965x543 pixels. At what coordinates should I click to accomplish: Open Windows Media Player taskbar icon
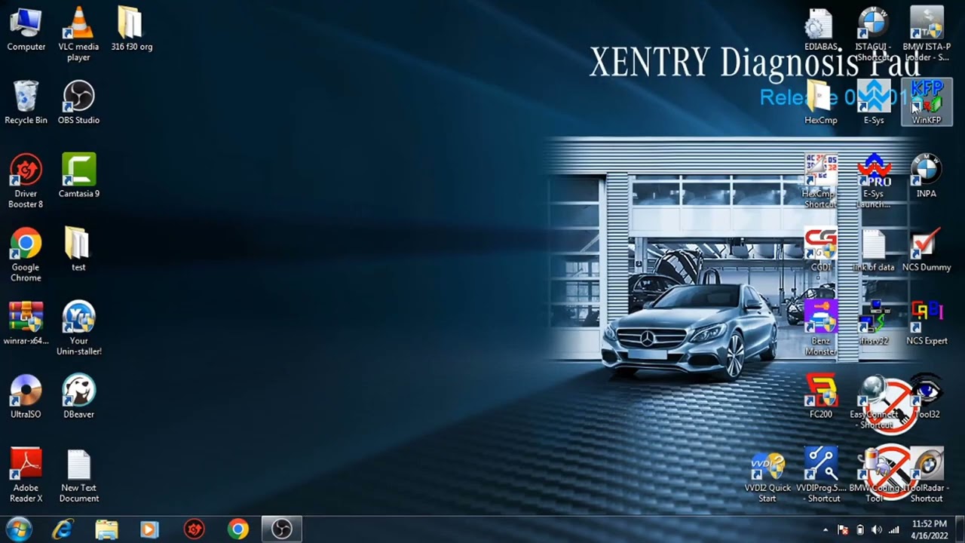tap(149, 529)
